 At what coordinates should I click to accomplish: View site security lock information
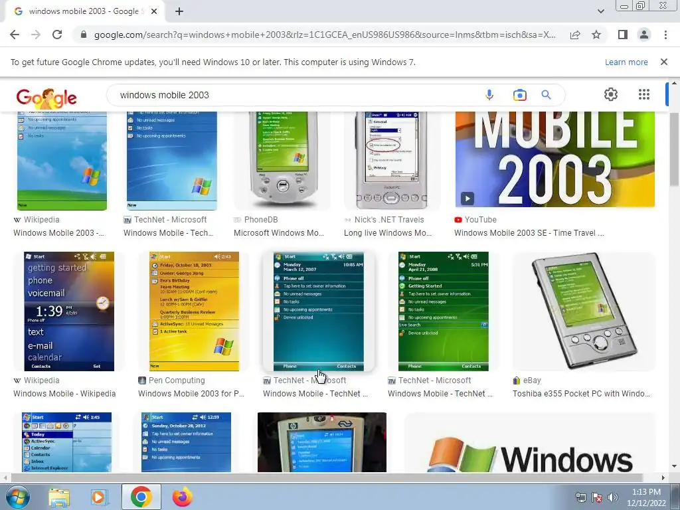84,35
